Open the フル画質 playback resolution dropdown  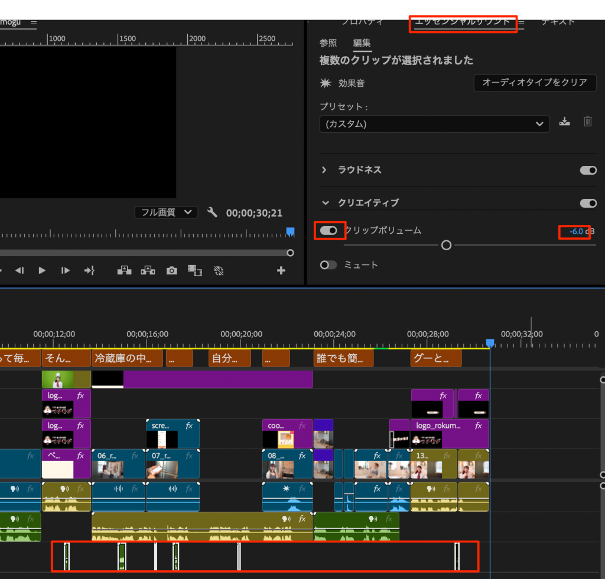165,212
